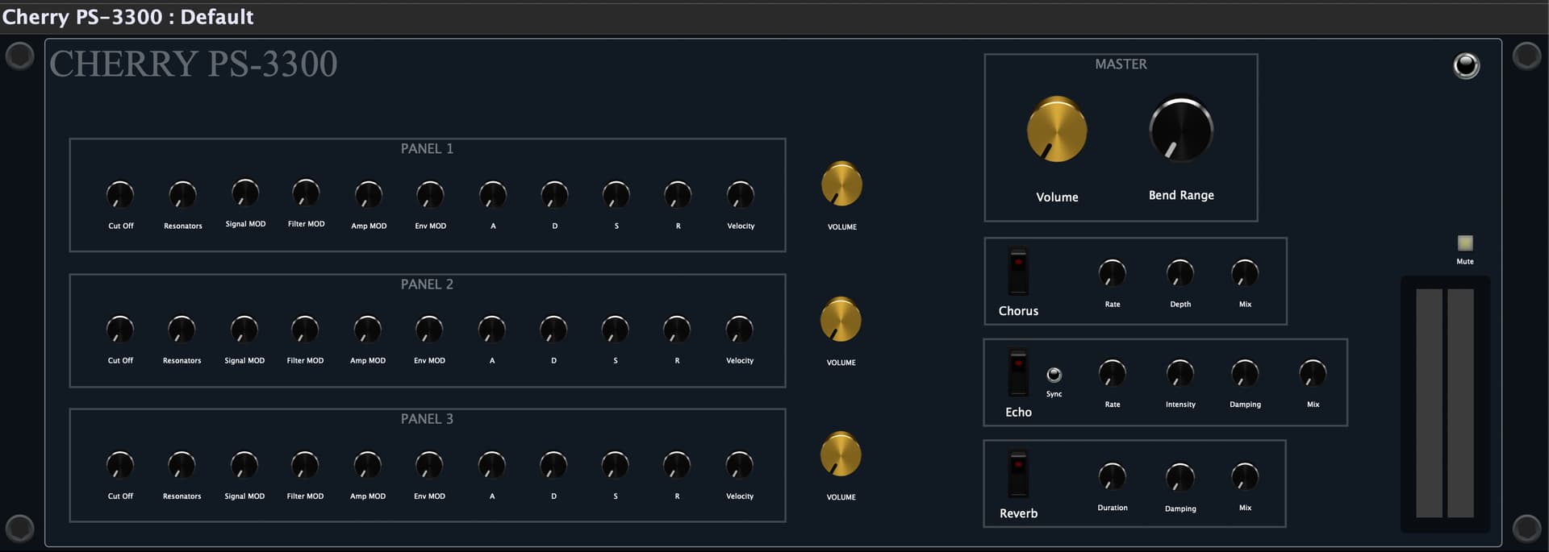Click the Panel 3 release R knob

tap(677, 464)
